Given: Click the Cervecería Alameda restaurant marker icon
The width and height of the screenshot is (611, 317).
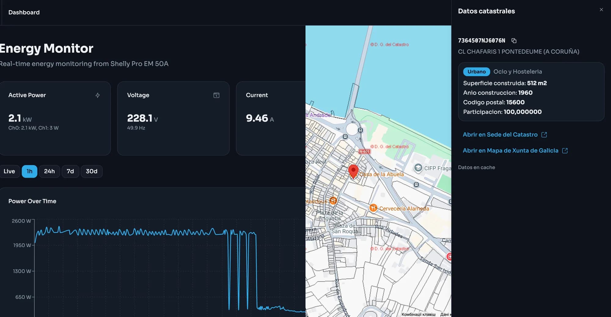Looking at the screenshot, I should pyautogui.click(x=373, y=208).
